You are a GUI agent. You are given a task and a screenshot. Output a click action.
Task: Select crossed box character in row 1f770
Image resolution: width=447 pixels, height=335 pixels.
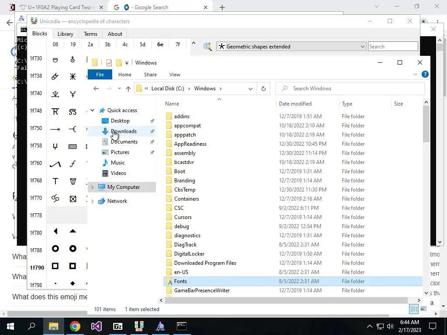[73, 199]
